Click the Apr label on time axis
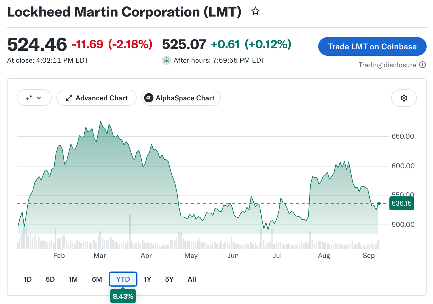This screenshot has height=304, width=433. 146,256
